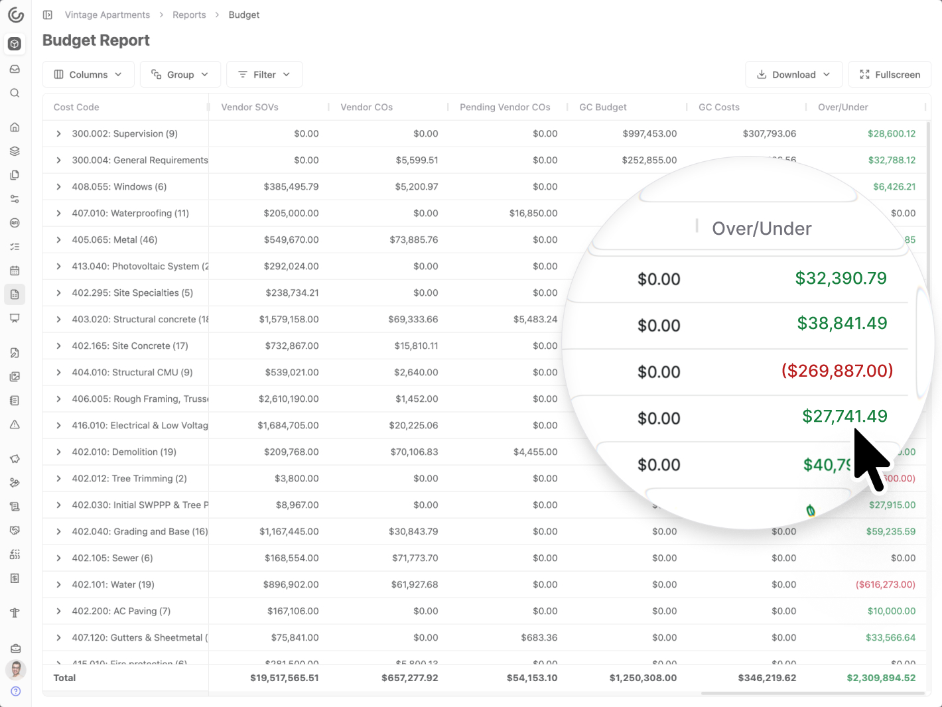Expand the 405.065: Metal row

coord(58,239)
